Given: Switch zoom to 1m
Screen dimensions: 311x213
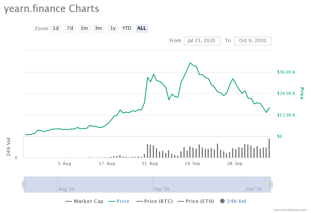Looking at the screenshot, I should 84,28.
